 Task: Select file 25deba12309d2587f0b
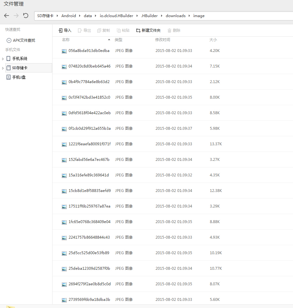tap(89, 268)
